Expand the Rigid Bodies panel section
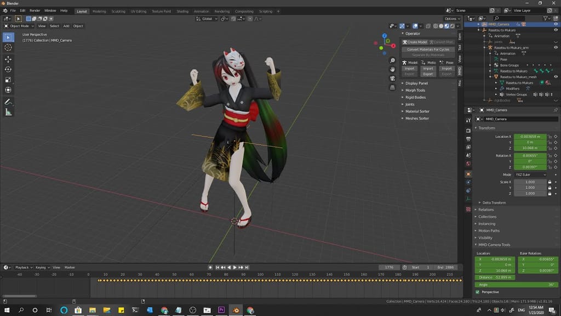 click(417, 97)
